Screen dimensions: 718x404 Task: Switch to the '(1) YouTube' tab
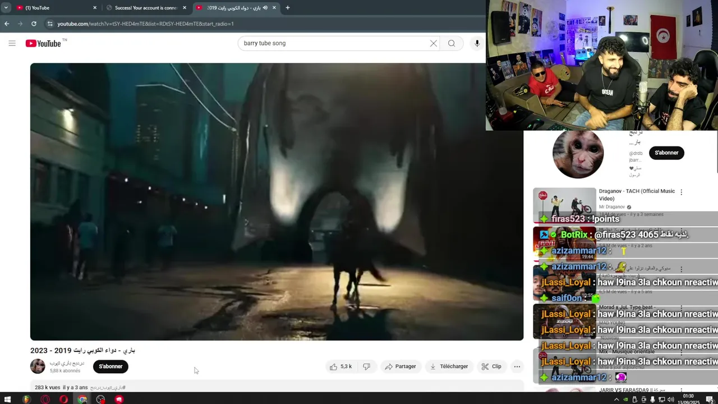coord(53,8)
